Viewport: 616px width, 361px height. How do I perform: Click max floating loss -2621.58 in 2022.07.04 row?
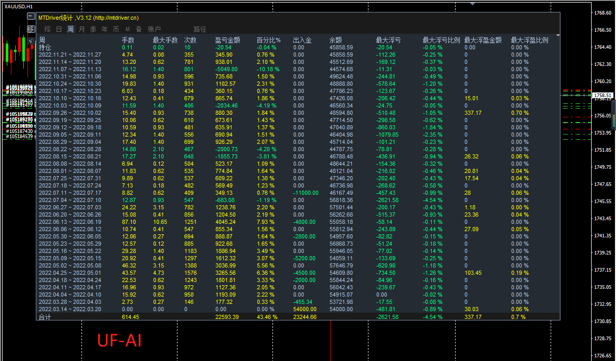(x=387, y=200)
